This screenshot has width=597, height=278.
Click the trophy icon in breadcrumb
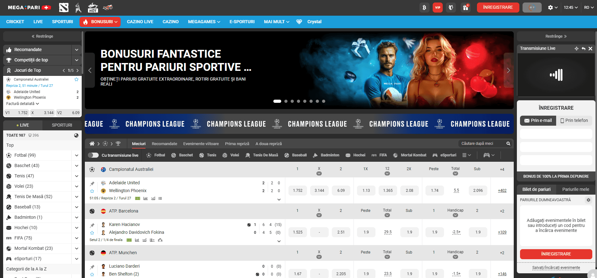pyautogui.click(x=118, y=144)
